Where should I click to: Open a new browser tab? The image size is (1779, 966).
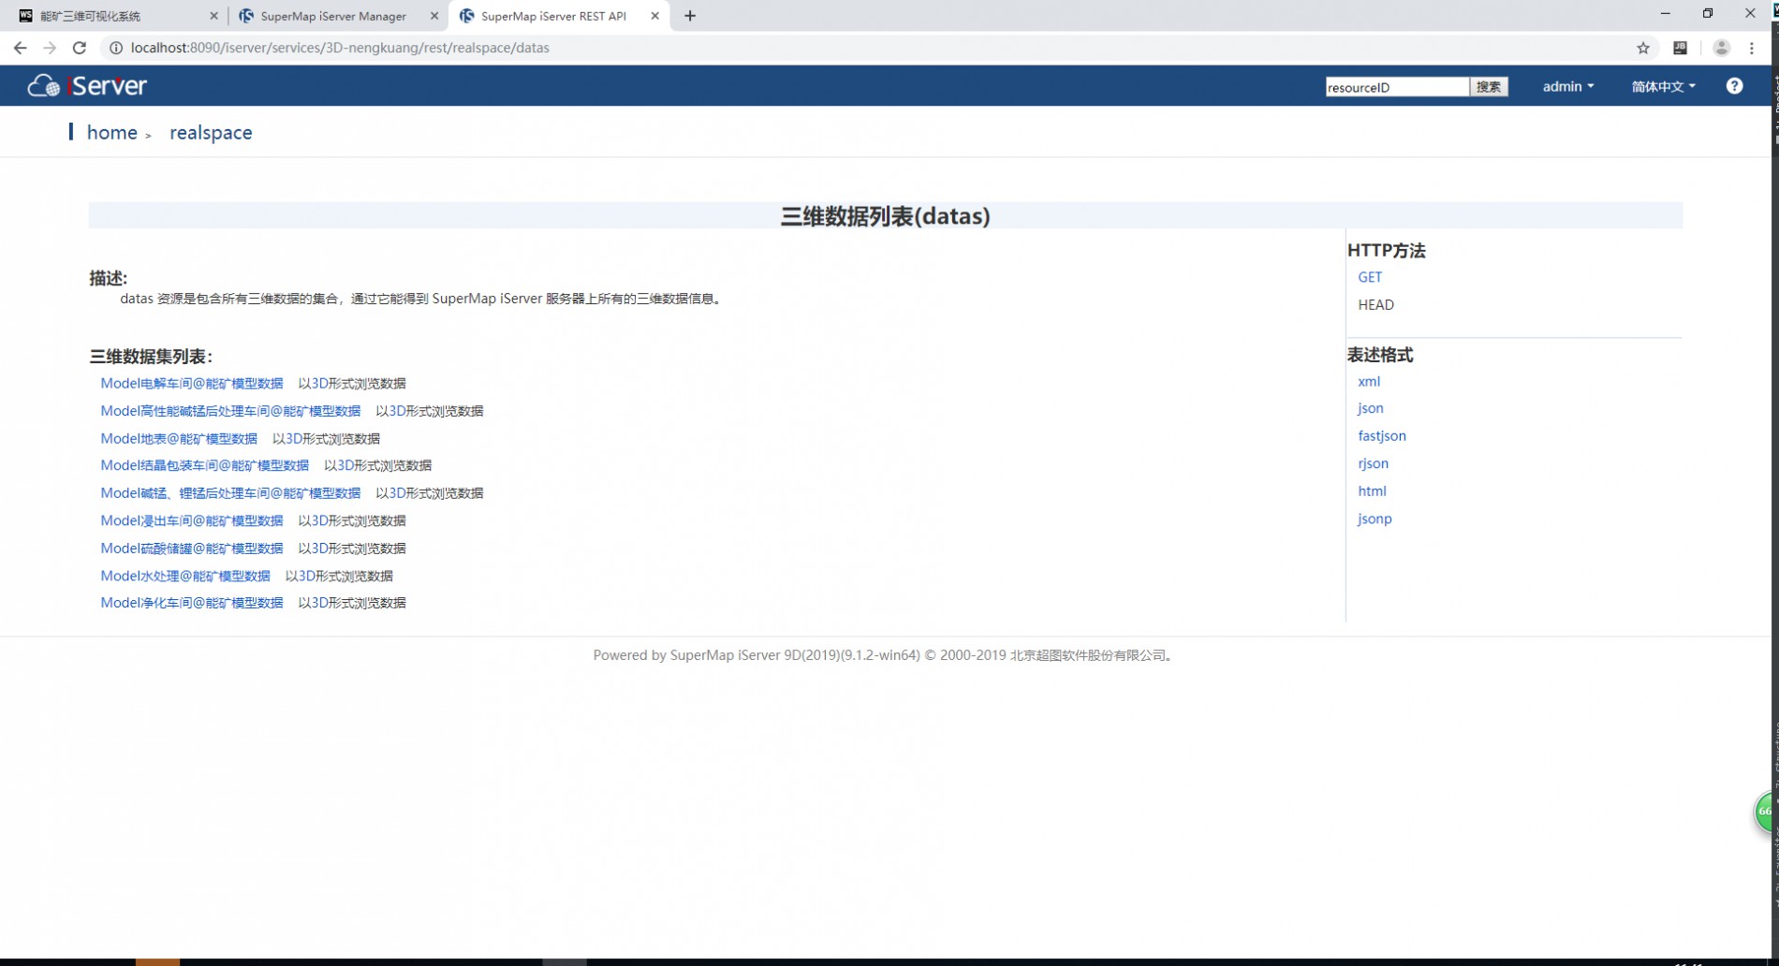pyautogui.click(x=690, y=16)
